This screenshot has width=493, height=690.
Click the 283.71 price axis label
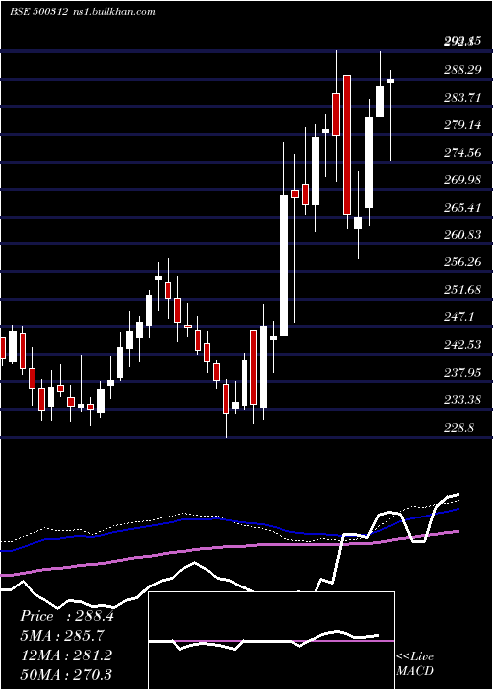point(462,98)
